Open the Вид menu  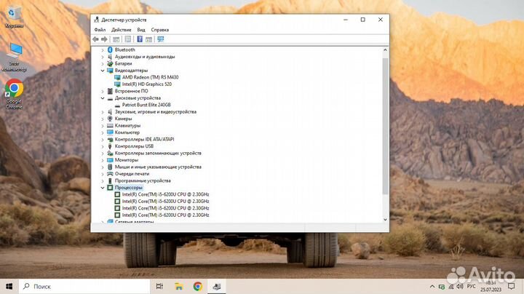click(141, 30)
